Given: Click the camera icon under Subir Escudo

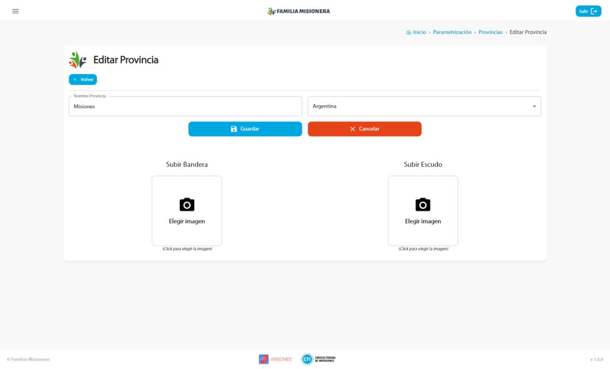Looking at the screenshot, I should point(423,204).
